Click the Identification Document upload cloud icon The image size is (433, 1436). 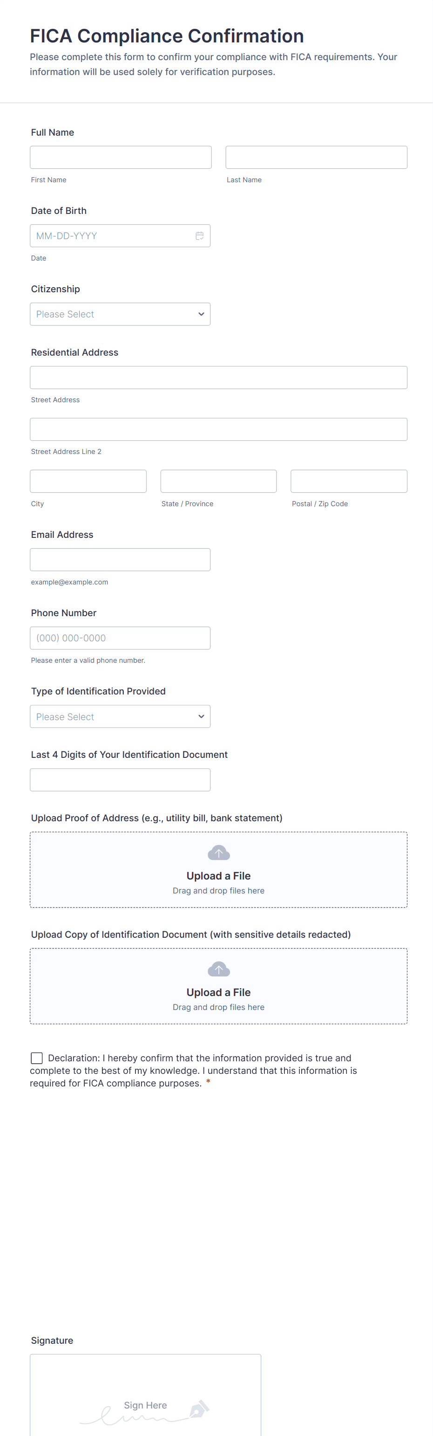218,969
